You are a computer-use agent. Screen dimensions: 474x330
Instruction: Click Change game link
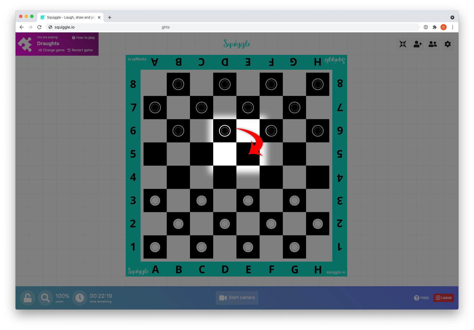point(51,50)
